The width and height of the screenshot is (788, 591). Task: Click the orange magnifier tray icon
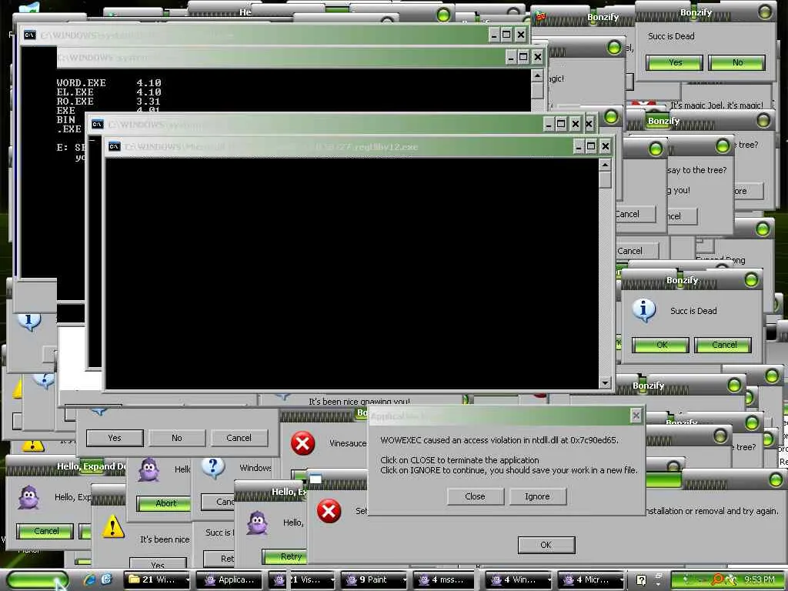717,579
